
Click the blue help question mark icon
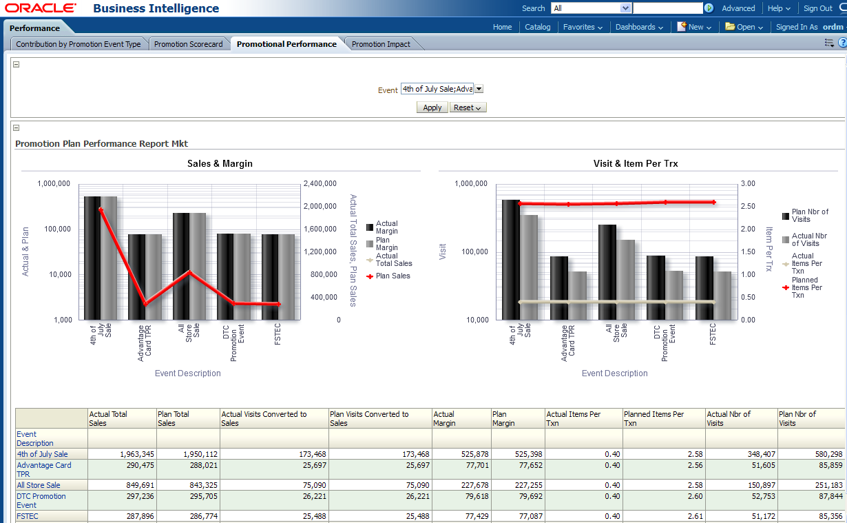(x=841, y=43)
